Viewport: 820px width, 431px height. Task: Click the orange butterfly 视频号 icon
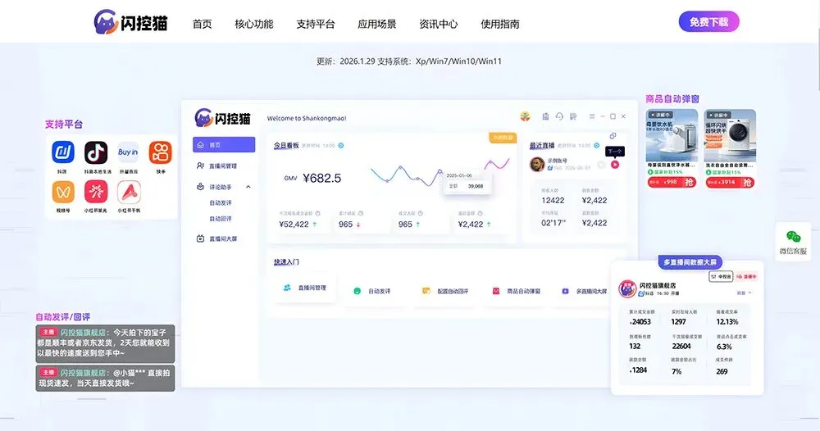(x=63, y=192)
